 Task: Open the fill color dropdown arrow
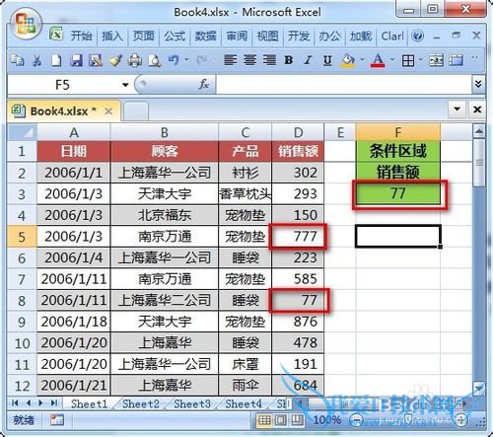[362, 60]
